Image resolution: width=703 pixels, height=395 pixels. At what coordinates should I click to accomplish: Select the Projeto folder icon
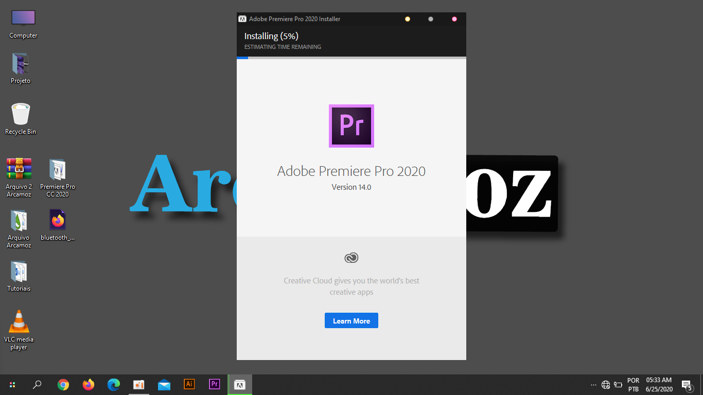tap(21, 68)
